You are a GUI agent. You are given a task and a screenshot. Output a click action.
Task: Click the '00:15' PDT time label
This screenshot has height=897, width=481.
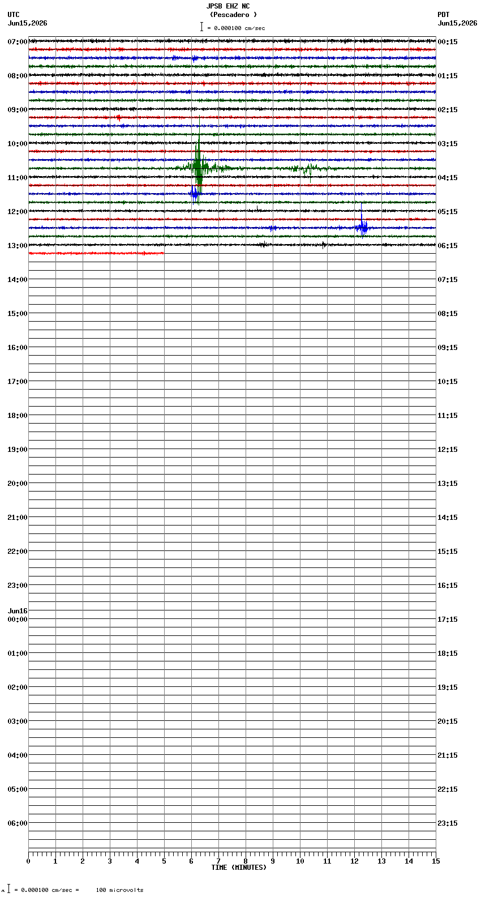click(x=448, y=42)
